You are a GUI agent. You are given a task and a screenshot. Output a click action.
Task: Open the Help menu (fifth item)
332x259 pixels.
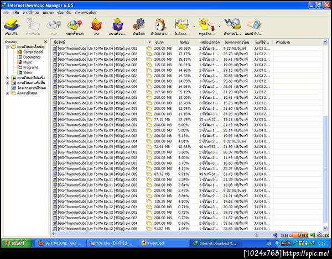coord(64,13)
